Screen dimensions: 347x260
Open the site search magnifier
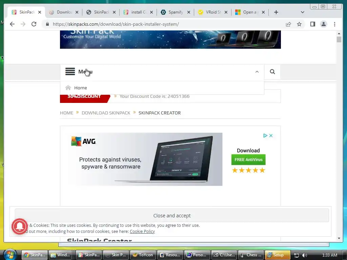coord(272,72)
